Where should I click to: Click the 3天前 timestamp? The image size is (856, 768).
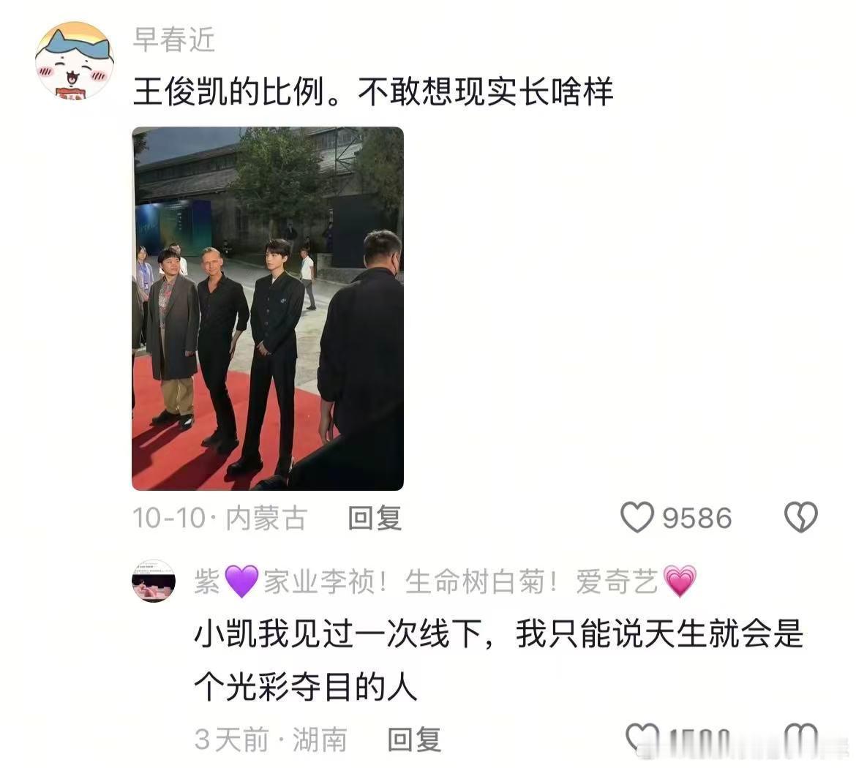[231, 740]
